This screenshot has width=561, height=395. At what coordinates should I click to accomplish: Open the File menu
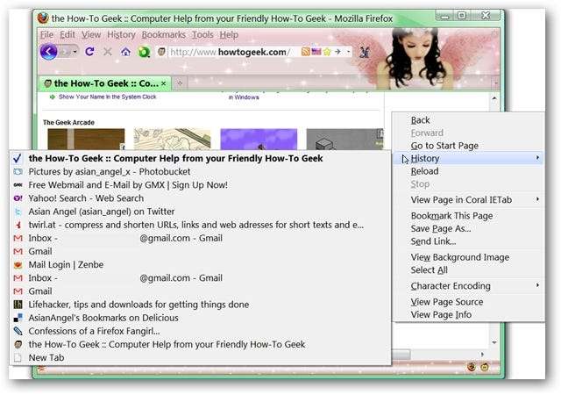(x=46, y=35)
